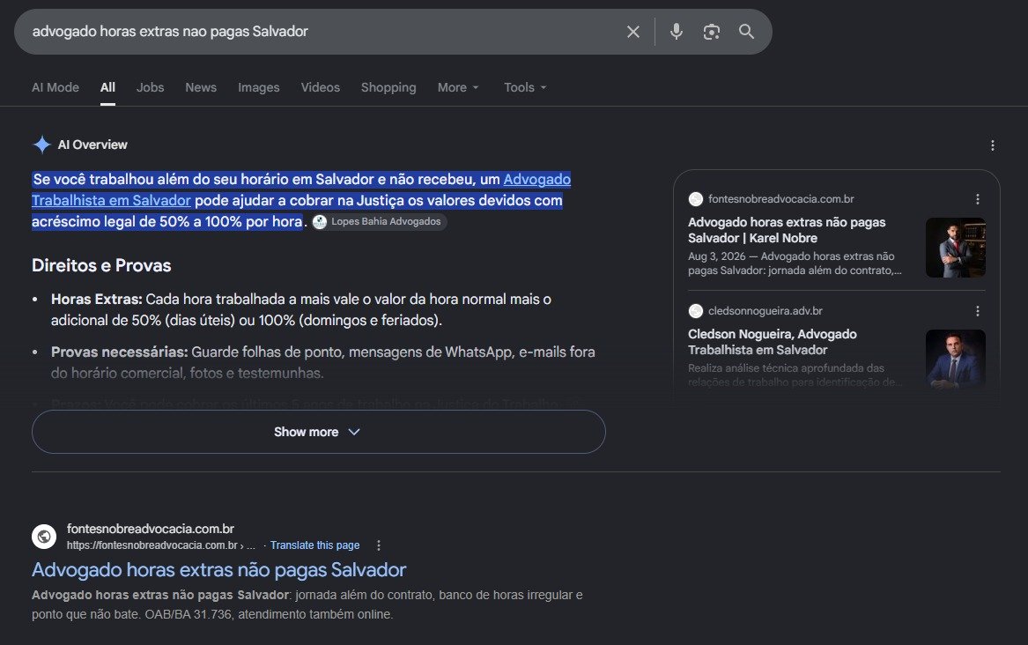The image size is (1028, 645).
Task: Open Cledson Nogueira Advogado Trabalhista card title
Action: click(x=773, y=342)
